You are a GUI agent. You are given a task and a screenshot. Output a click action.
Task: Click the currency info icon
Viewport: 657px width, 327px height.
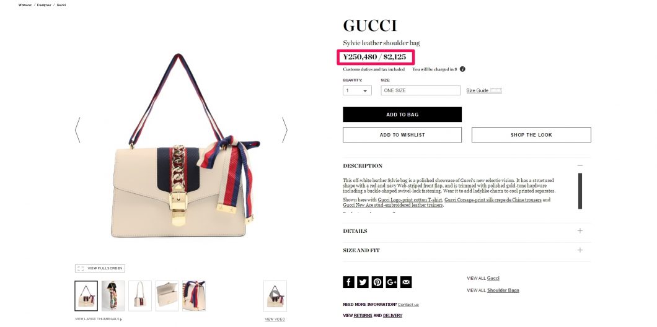(x=462, y=69)
